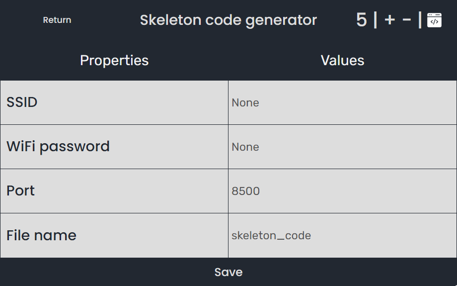
Task: Click the separator bar before the code icon
Action: (x=420, y=20)
